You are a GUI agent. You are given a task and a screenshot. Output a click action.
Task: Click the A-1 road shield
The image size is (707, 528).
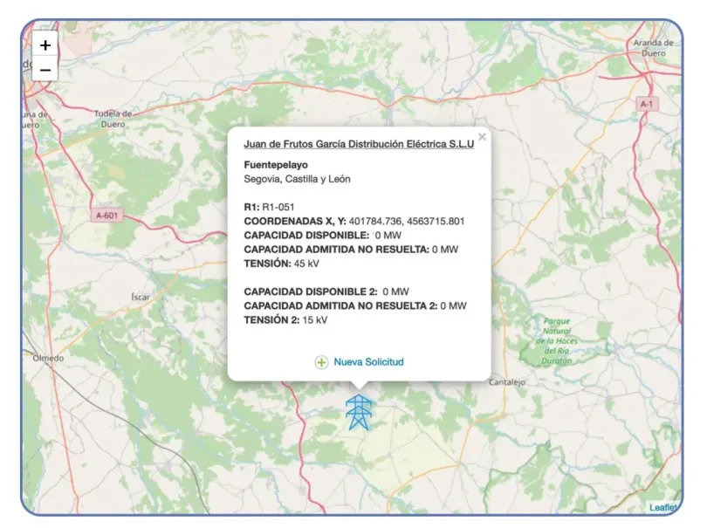pyautogui.click(x=646, y=104)
